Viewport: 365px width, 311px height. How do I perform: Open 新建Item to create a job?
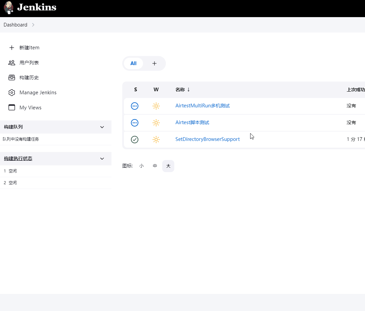pos(29,48)
